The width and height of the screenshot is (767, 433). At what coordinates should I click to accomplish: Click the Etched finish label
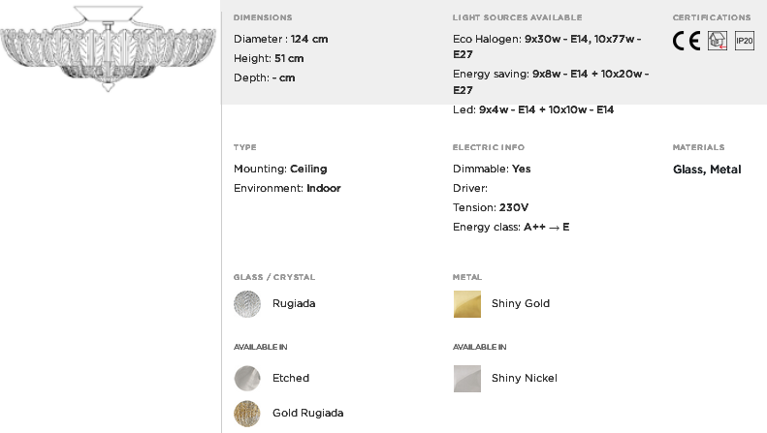pyautogui.click(x=291, y=378)
